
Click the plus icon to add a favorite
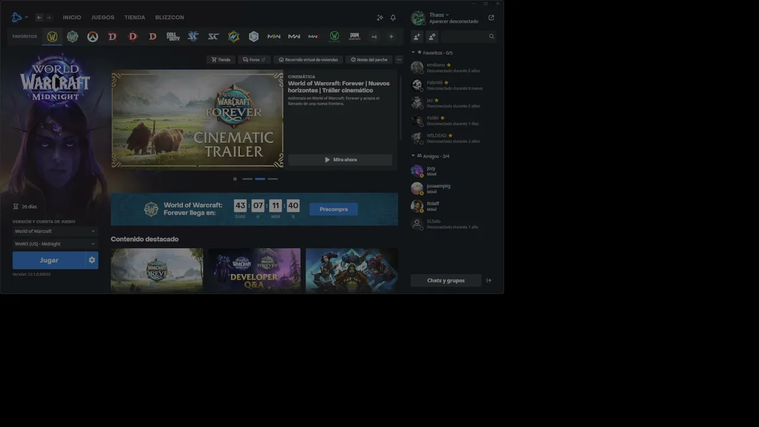pyautogui.click(x=391, y=37)
